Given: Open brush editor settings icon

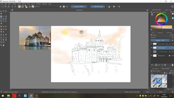Looking at the screenshot, I should [30, 7].
